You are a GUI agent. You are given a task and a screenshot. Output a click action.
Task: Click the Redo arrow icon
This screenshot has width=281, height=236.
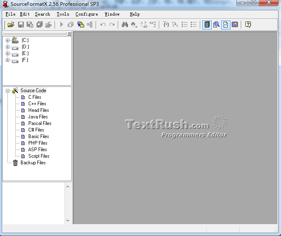[112, 25]
